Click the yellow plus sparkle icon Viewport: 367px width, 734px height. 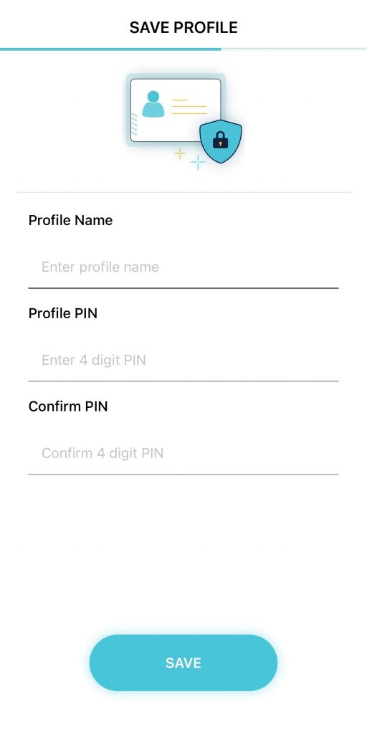pos(180,153)
